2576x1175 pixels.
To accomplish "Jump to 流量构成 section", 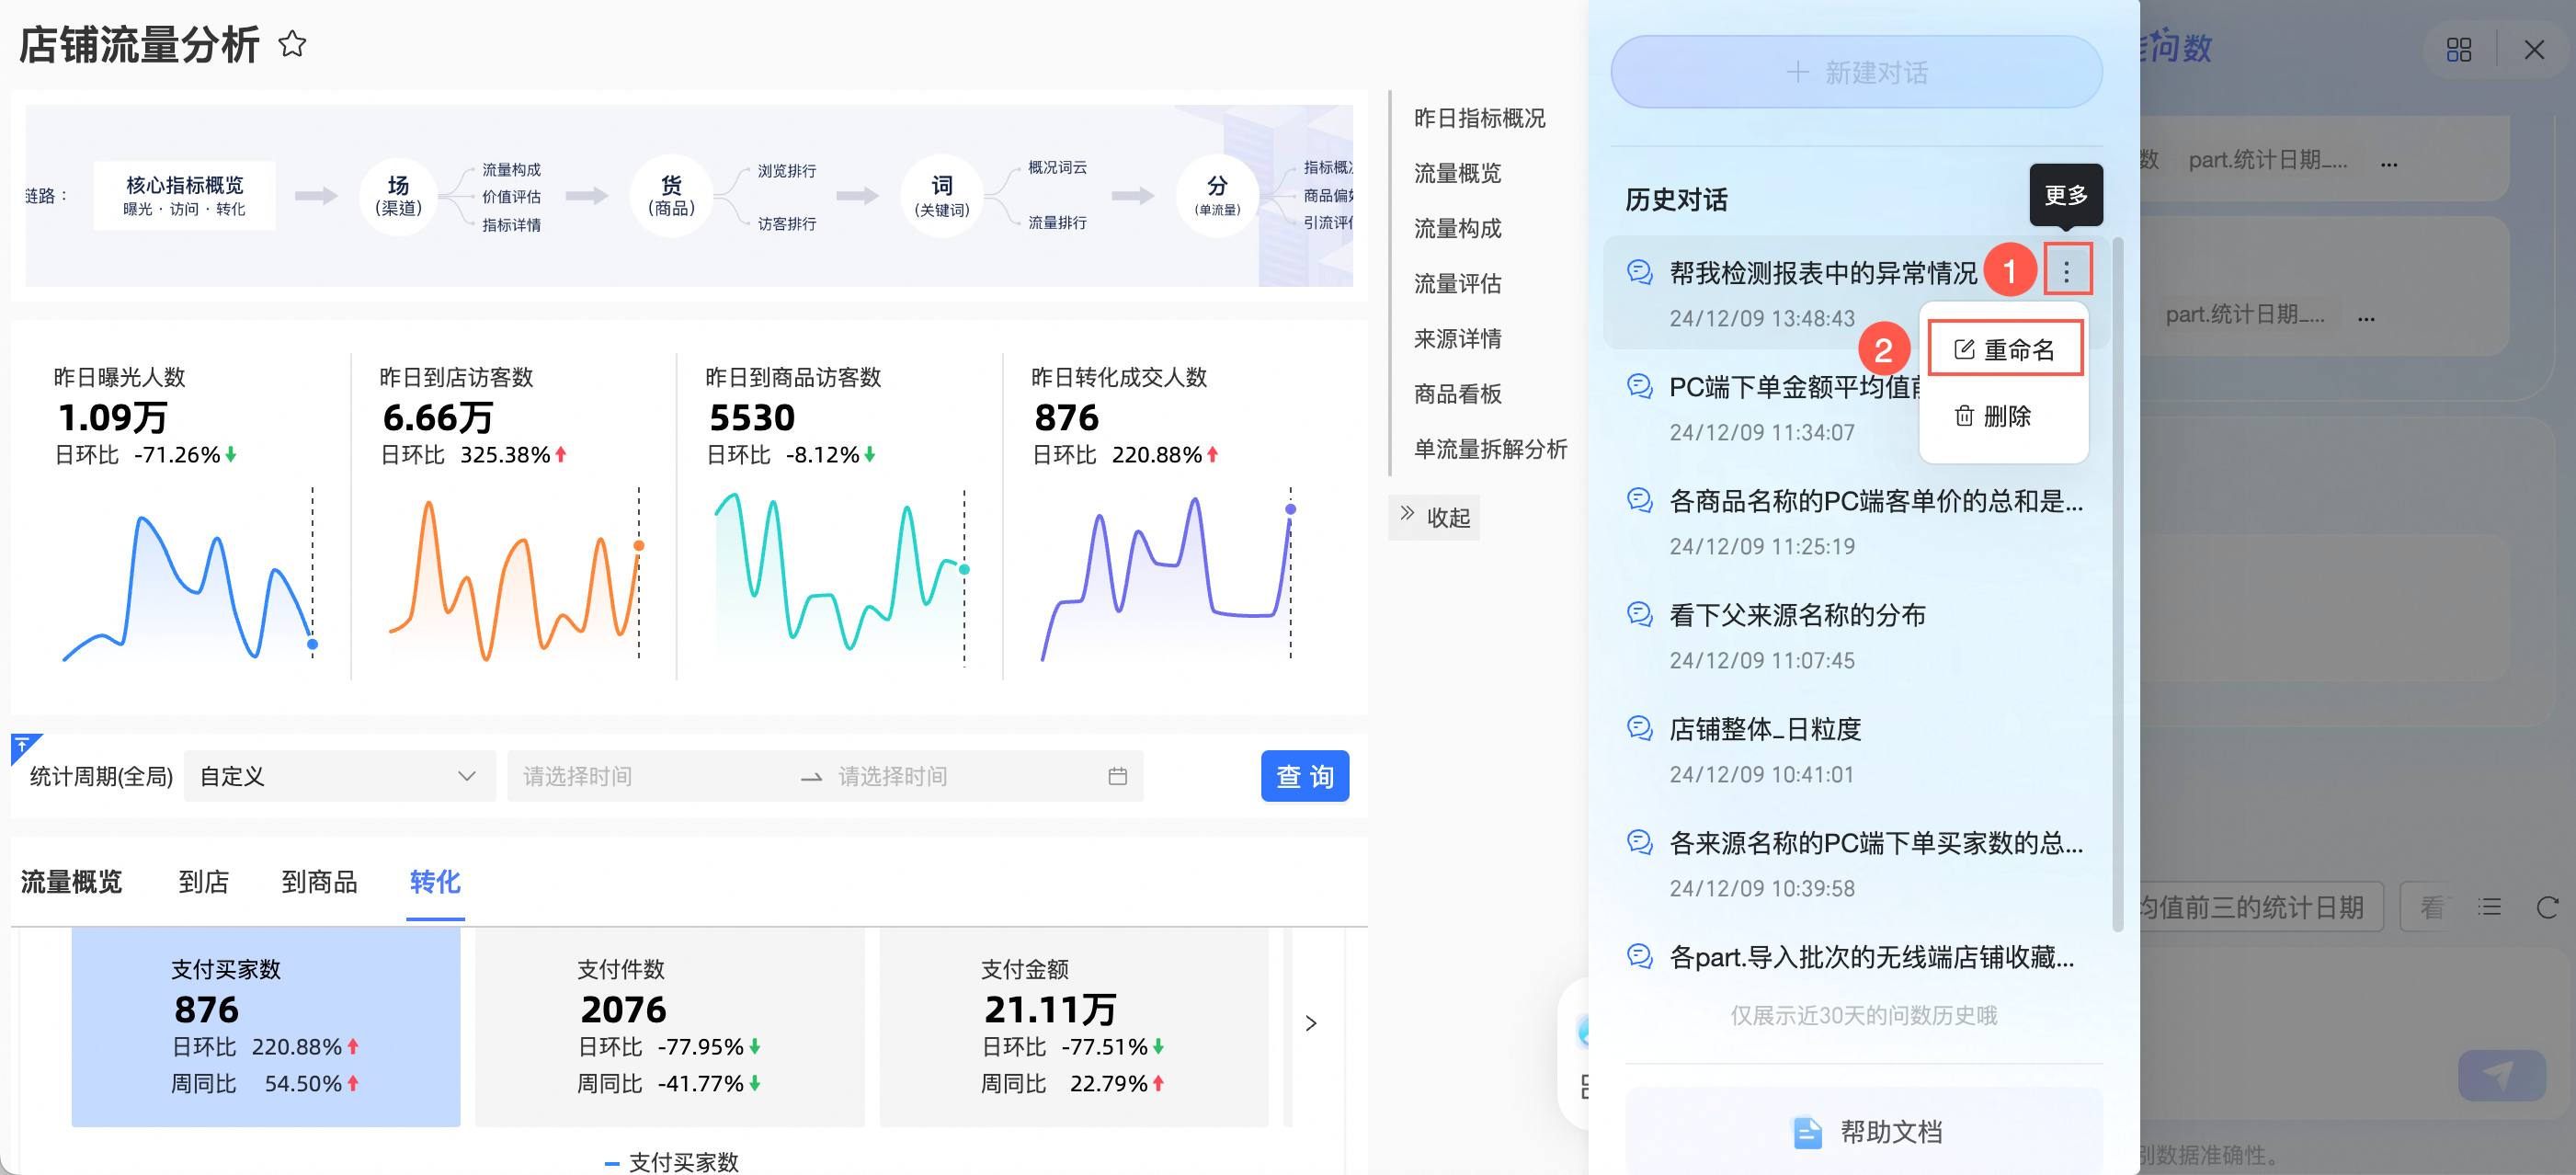I will click(x=1457, y=228).
